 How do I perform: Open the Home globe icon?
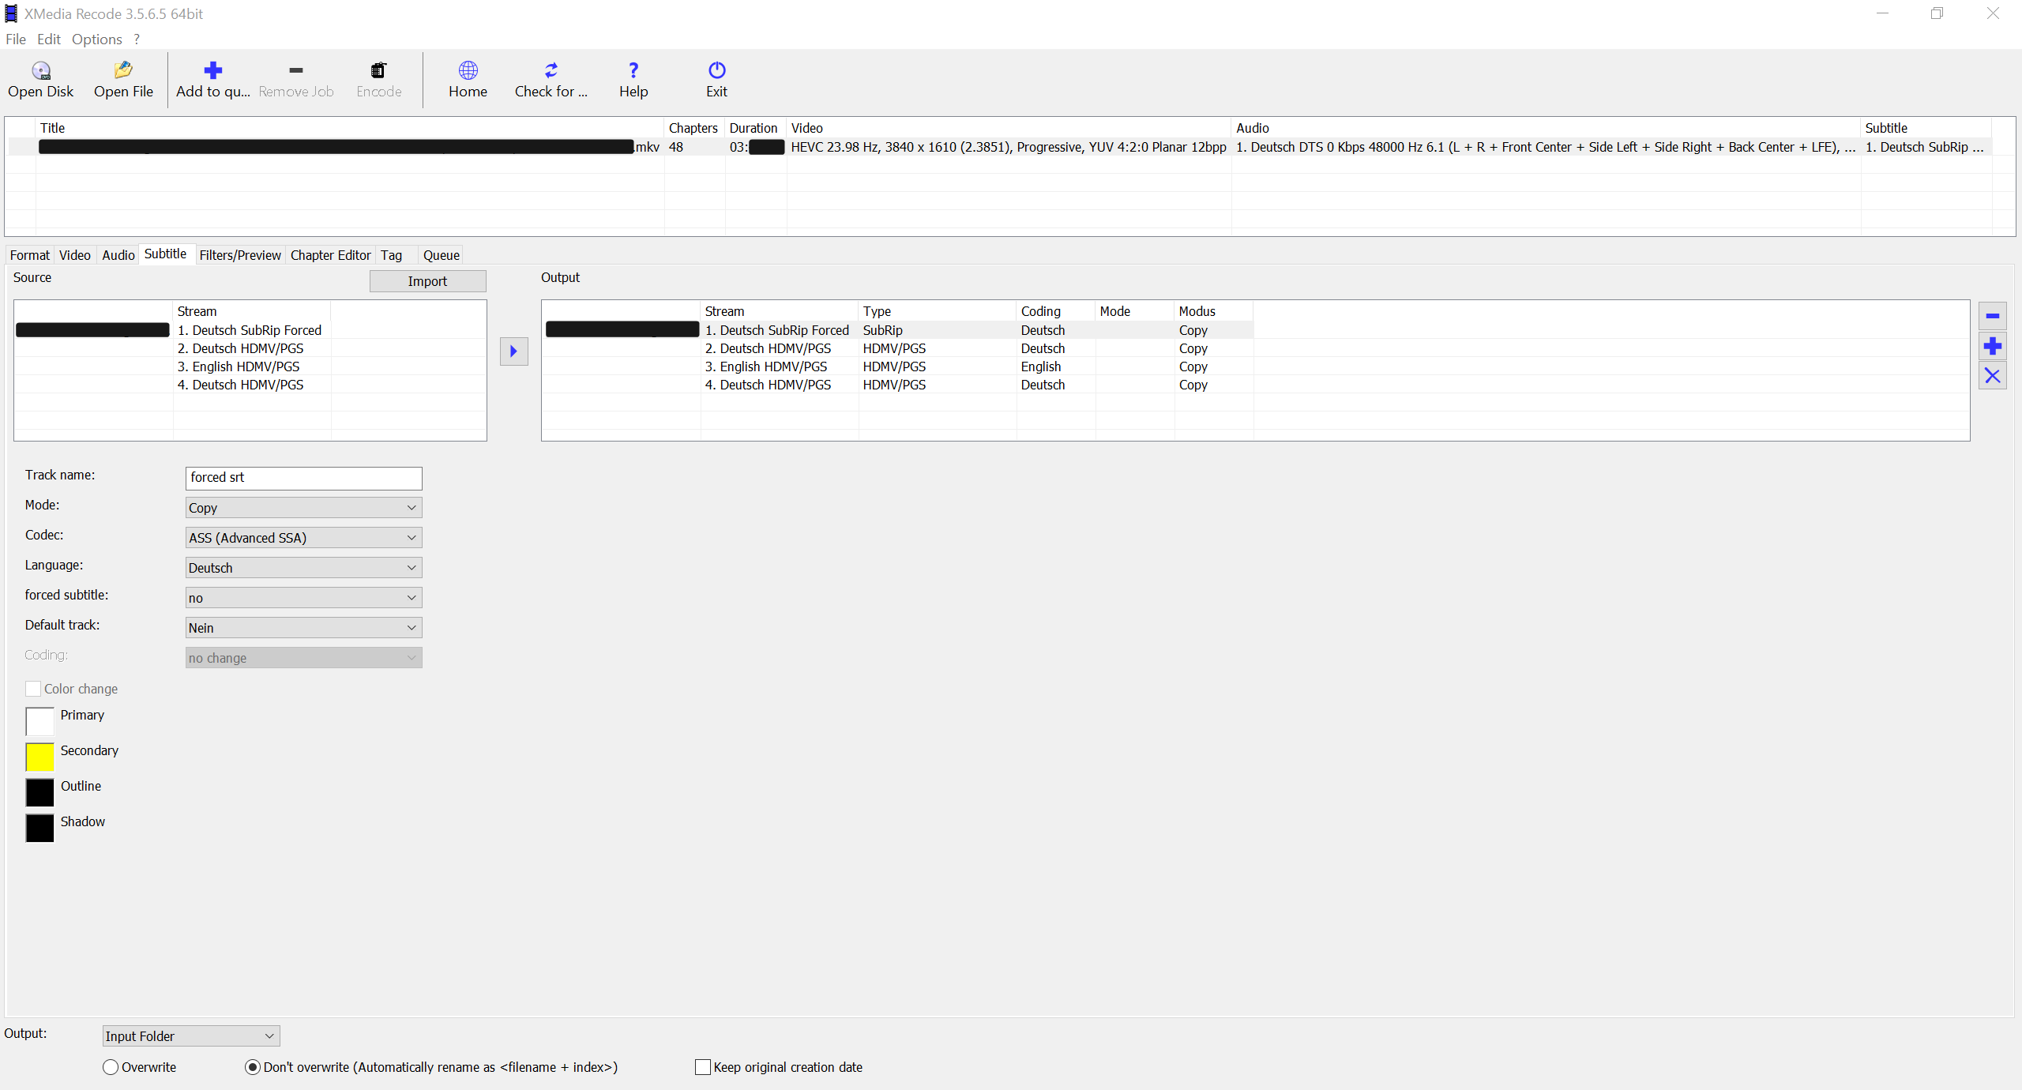point(468,71)
